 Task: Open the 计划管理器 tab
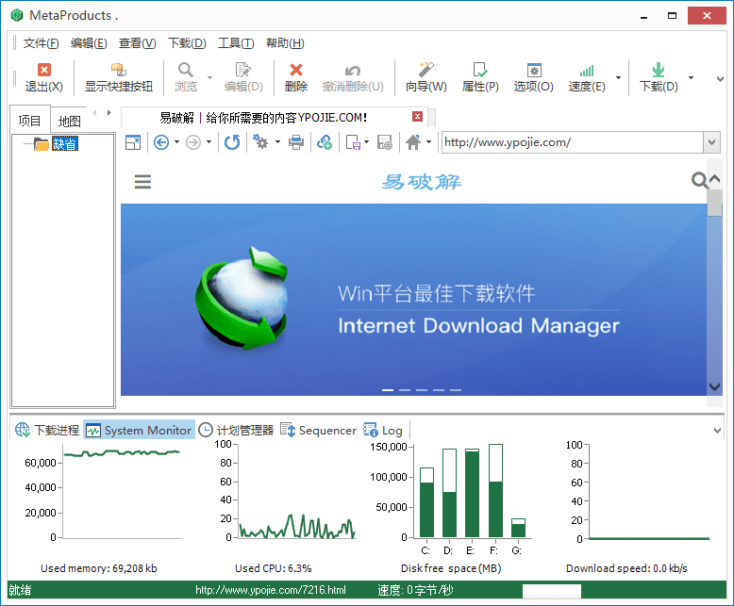pyautogui.click(x=236, y=430)
